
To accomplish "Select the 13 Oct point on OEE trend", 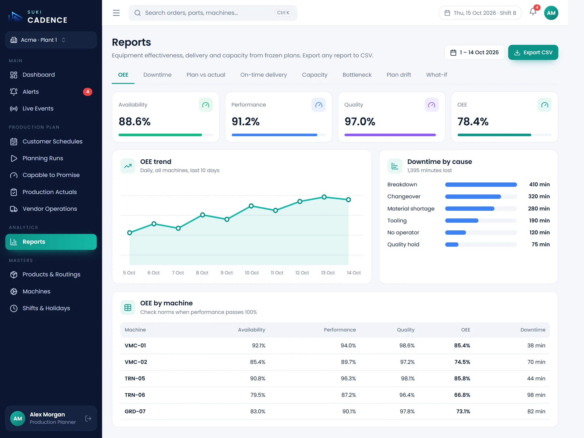I will pyautogui.click(x=324, y=197).
